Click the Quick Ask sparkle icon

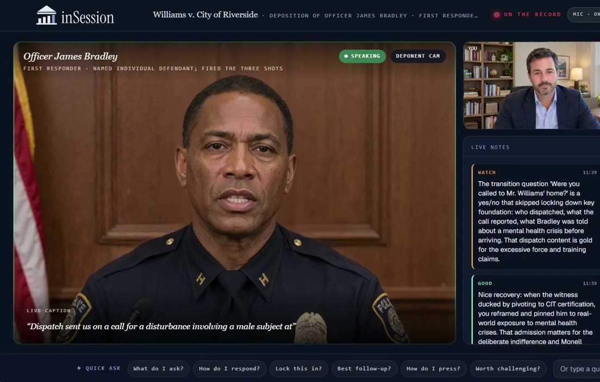79,368
